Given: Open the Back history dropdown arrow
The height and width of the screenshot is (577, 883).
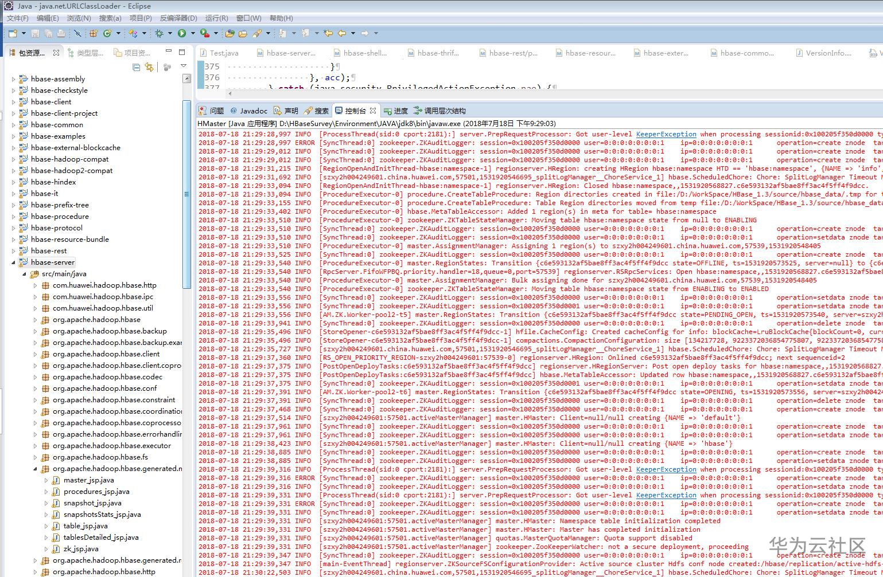Looking at the screenshot, I should click(353, 34).
